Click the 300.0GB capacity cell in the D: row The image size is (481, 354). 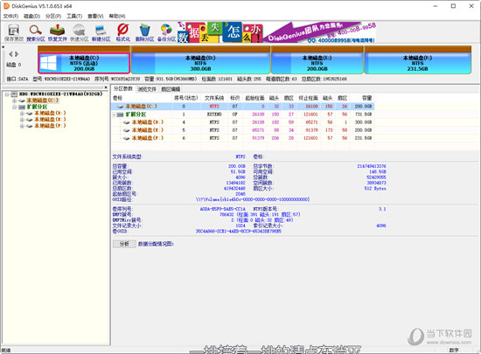coord(363,122)
